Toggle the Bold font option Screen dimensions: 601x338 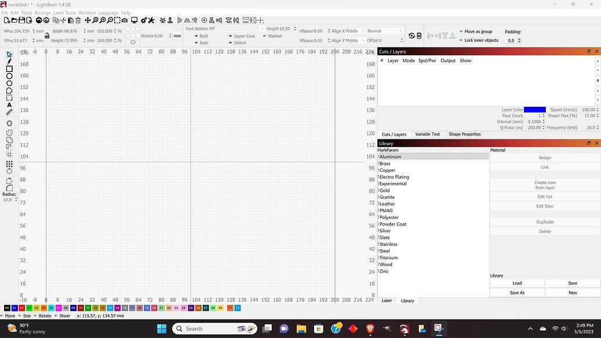click(201, 36)
